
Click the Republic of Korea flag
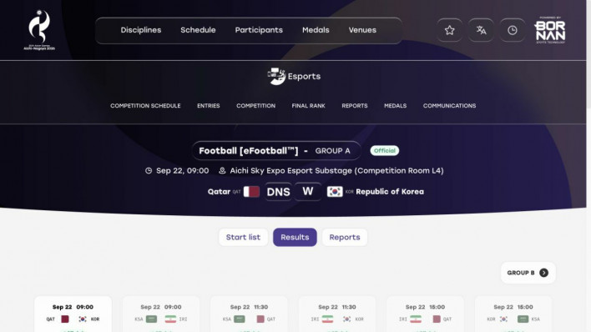pos(335,191)
